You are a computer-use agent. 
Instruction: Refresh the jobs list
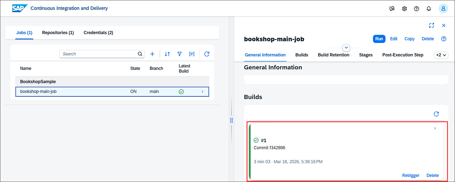click(x=206, y=54)
